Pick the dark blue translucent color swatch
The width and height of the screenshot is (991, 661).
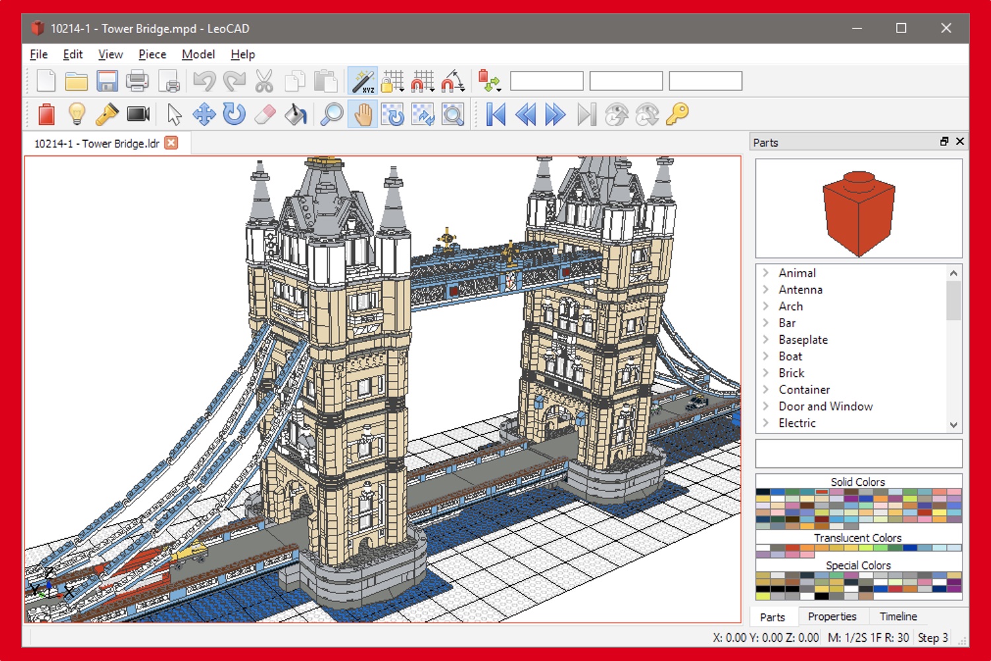pos(910,547)
